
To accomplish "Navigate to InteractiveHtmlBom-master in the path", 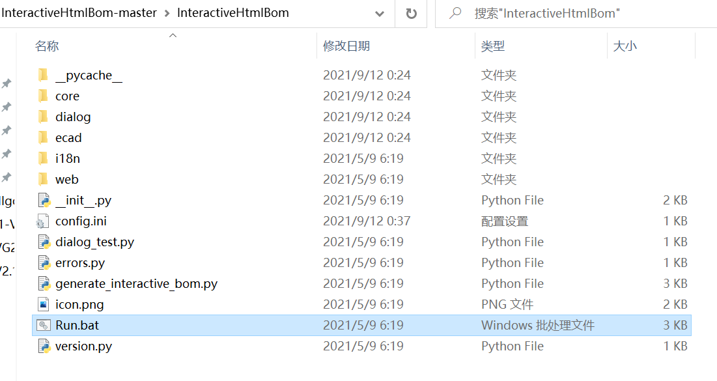I will [x=78, y=12].
